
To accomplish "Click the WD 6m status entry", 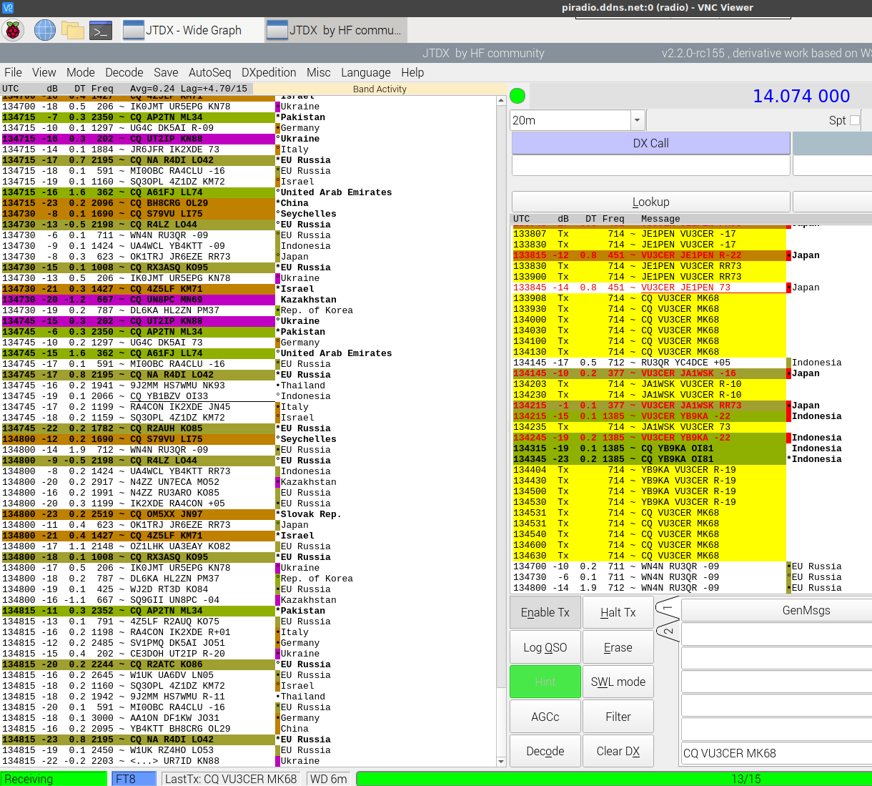I will (x=328, y=778).
